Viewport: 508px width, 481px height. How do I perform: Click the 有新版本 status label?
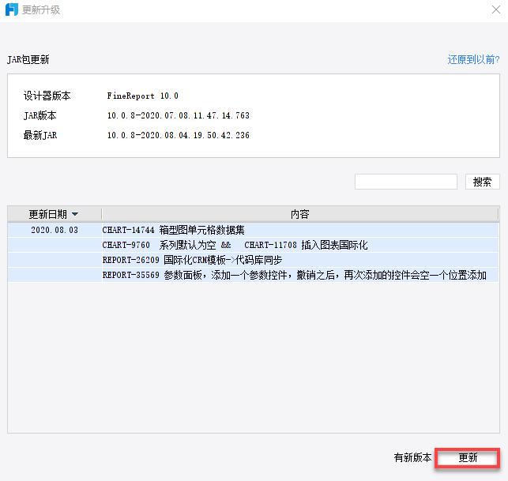click(x=412, y=457)
